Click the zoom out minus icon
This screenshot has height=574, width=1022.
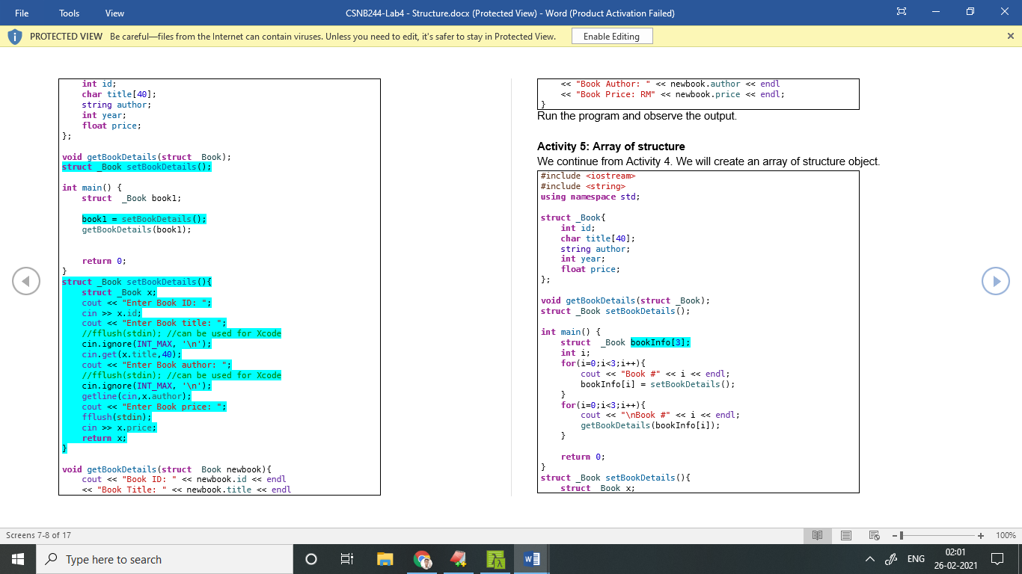pos(893,535)
